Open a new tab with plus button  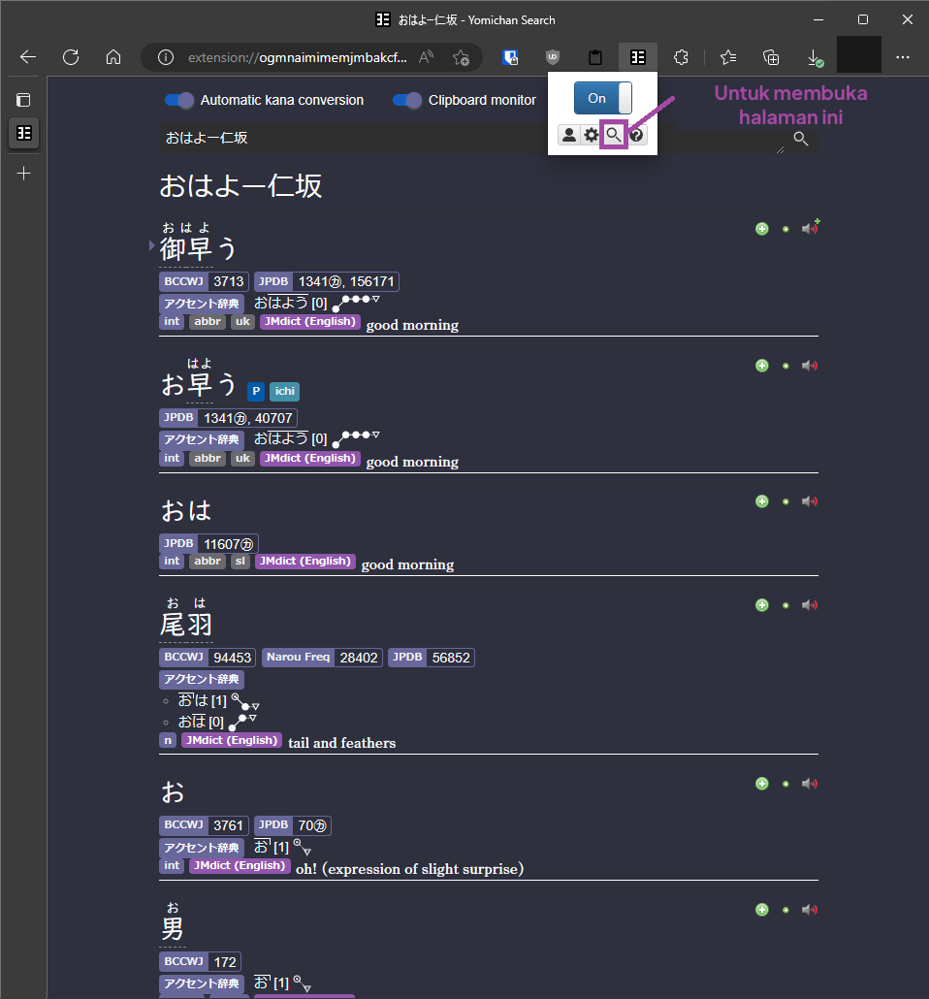coord(24,173)
